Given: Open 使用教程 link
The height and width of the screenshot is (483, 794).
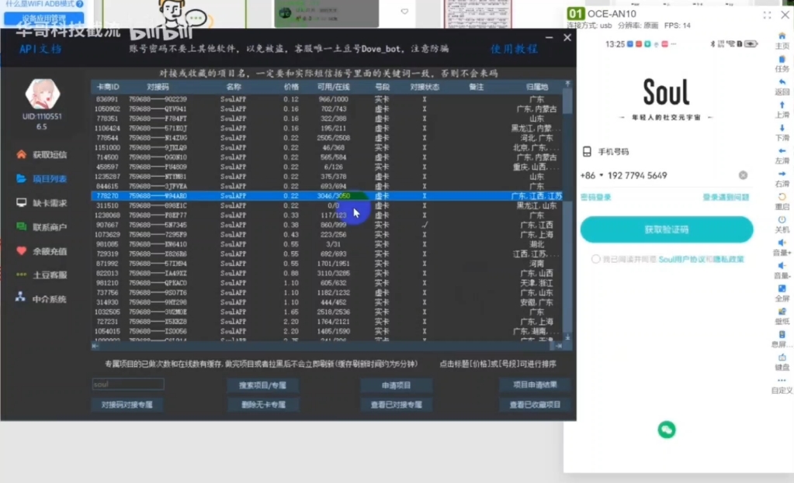Looking at the screenshot, I should [x=514, y=49].
